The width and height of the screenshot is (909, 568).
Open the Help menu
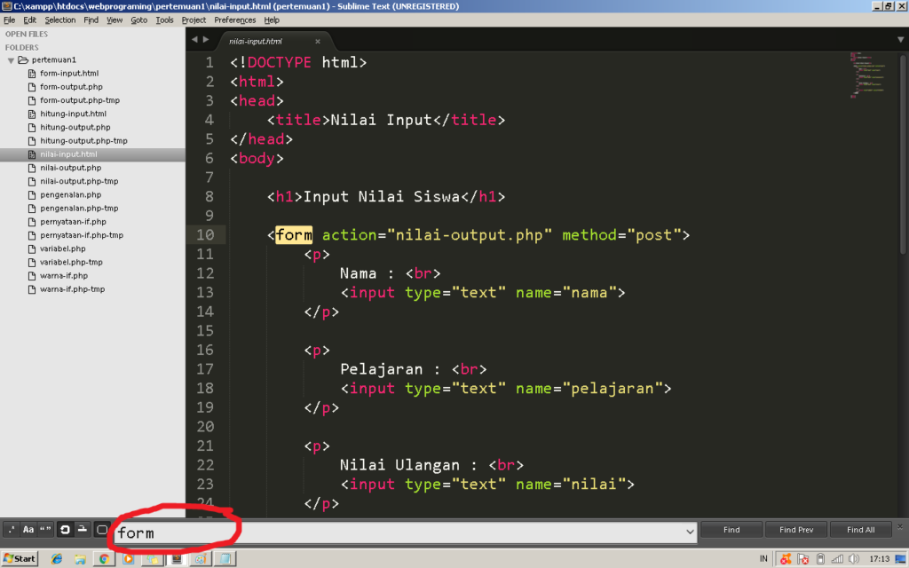(x=272, y=20)
